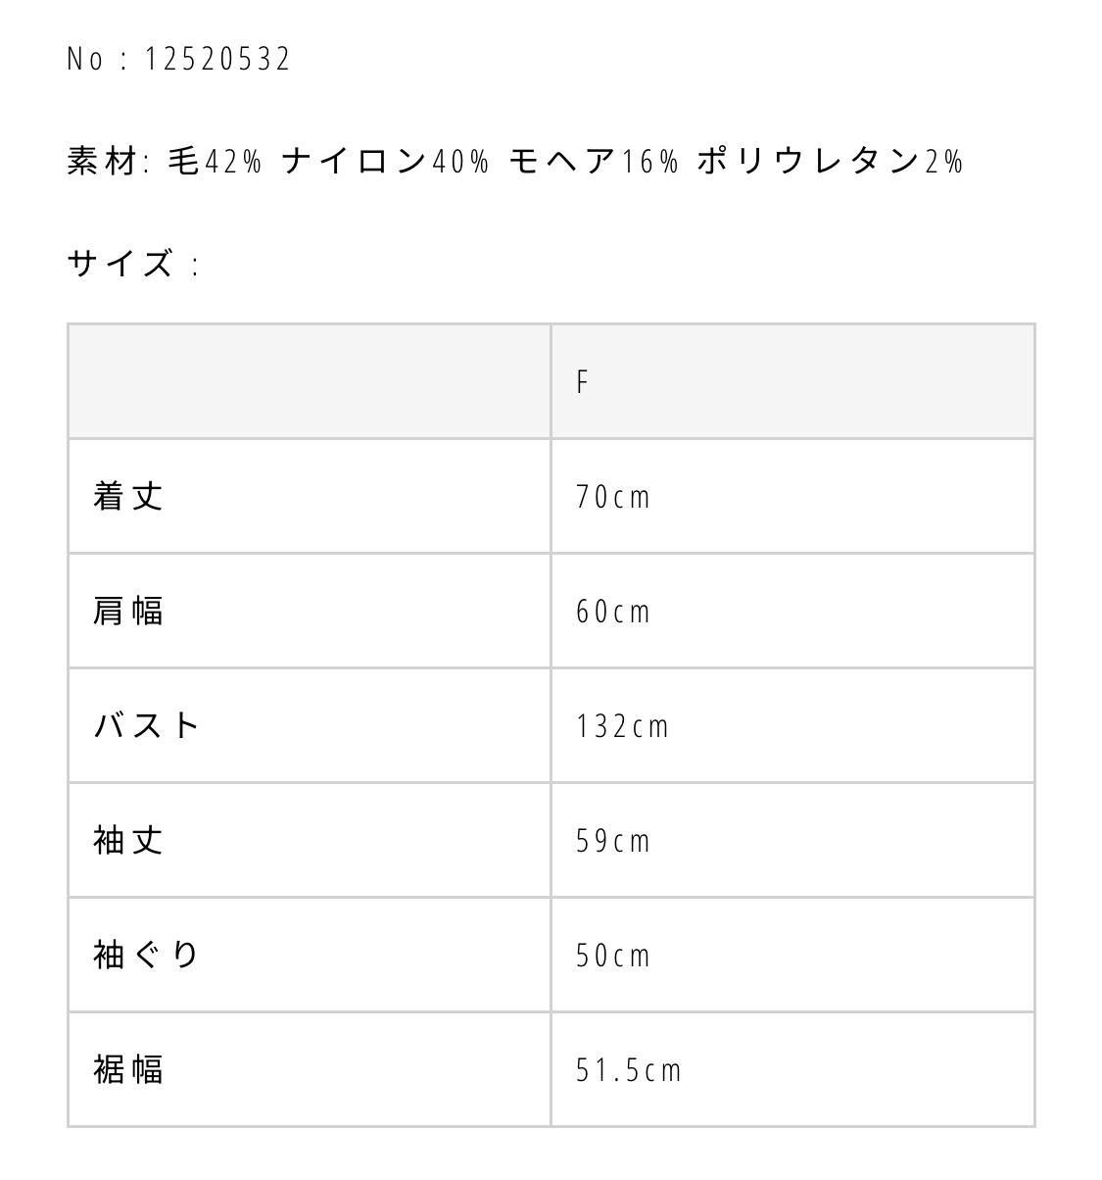1102x1180 pixels.
Task: Click the ポリウレタン2% material text
Action: point(831,161)
